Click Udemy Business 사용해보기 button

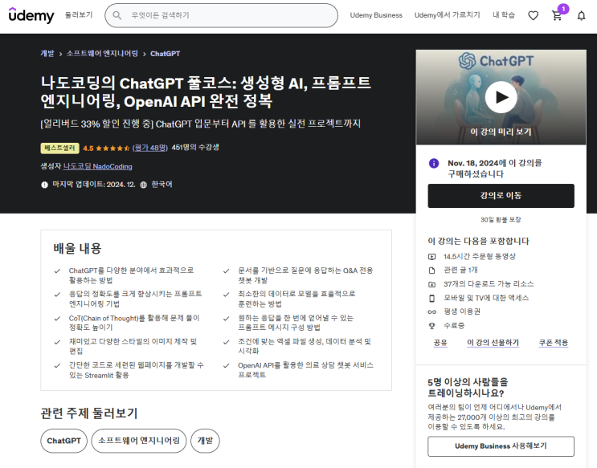click(x=501, y=446)
